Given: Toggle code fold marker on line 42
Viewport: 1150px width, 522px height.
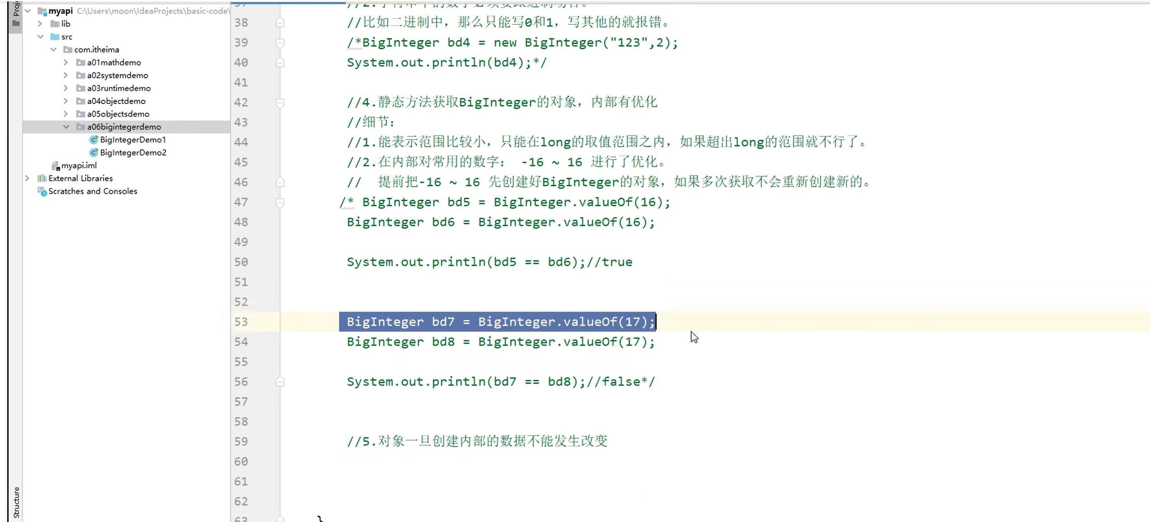Looking at the screenshot, I should 280,103.
